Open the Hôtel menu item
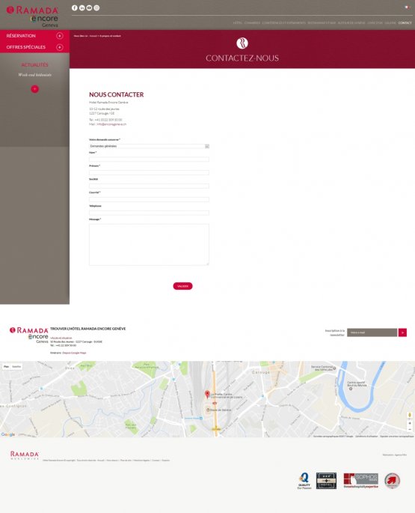This screenshot has width=415, height=513. pyautogui.click(x=238, y=23)
